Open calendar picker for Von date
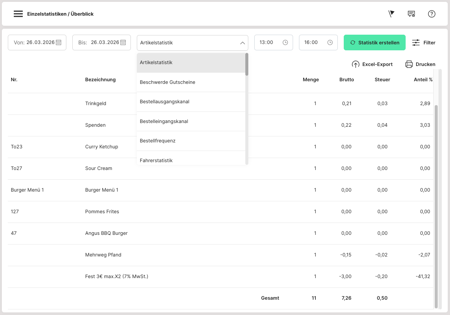The image size is (450, 315). [x=59, y=42]
